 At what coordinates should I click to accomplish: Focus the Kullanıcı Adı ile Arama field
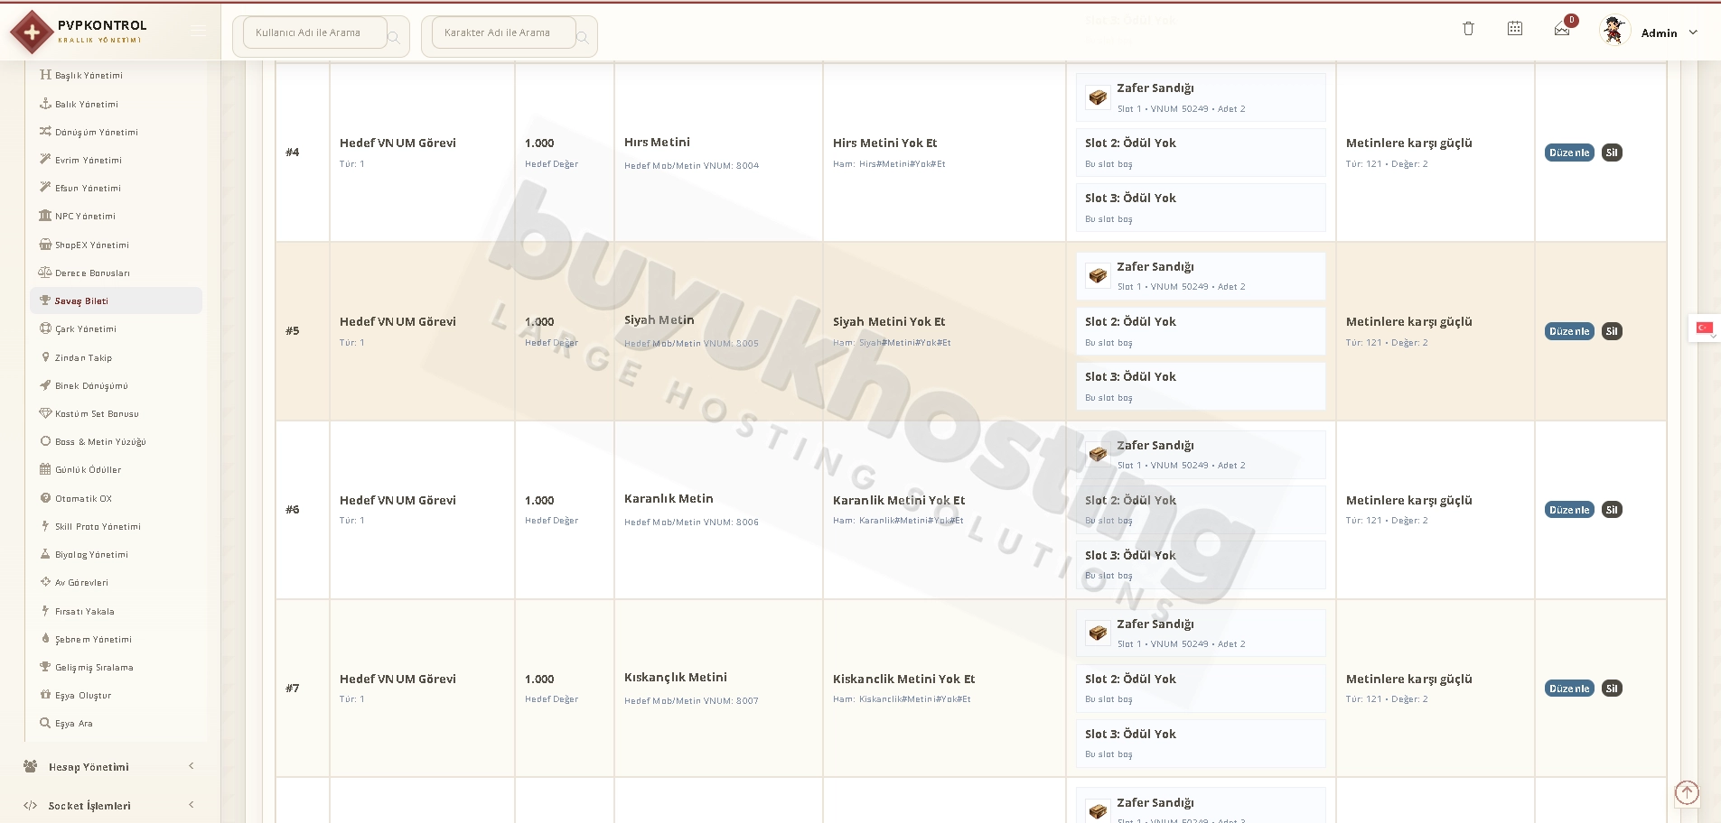point(315,32)
